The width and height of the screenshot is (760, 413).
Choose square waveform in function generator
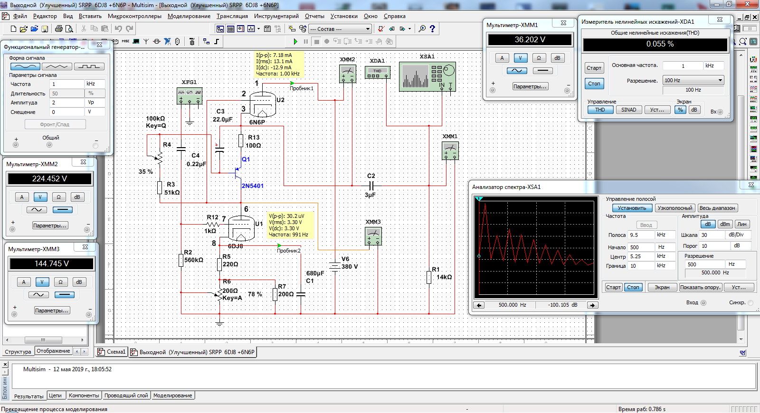click(x=89, y=66)
